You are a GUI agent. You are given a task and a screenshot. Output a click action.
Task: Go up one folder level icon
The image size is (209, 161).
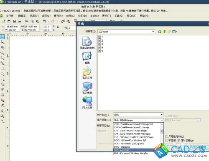(x=164, y=32)
